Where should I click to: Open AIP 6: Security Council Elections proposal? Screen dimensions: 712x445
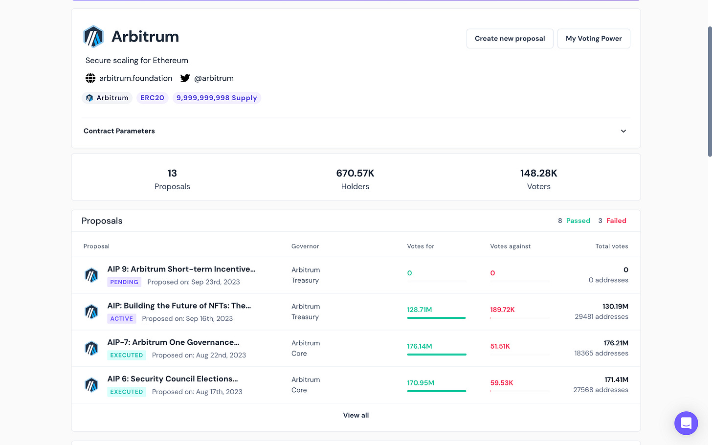[173, 379]
